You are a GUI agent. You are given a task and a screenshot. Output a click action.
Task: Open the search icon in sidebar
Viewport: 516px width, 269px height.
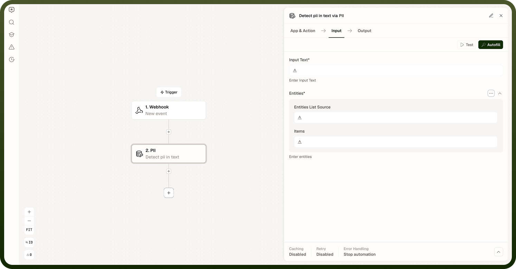[x=11, y=22]
